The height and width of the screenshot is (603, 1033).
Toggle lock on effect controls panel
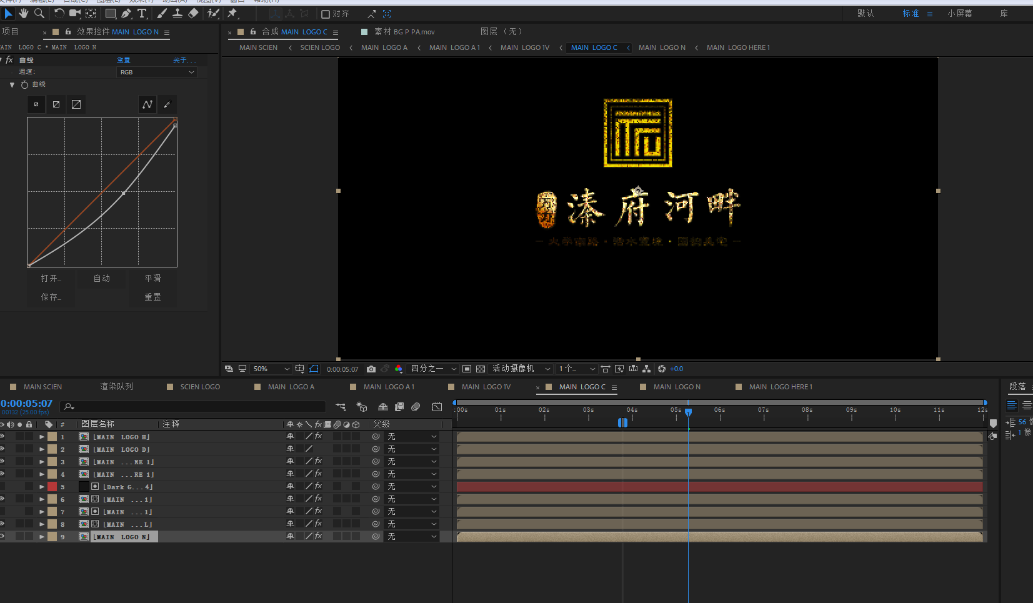[68, 31]
